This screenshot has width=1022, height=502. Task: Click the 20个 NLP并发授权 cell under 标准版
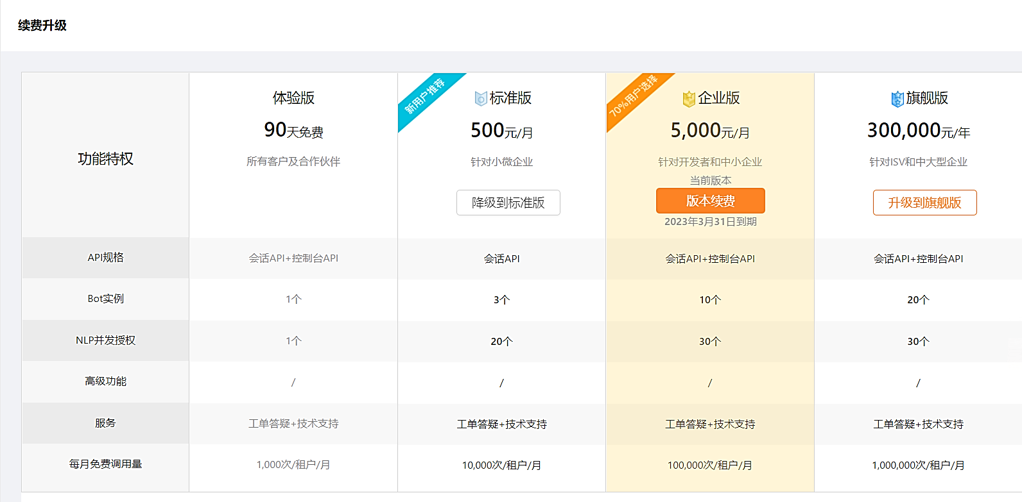point(502,342)
